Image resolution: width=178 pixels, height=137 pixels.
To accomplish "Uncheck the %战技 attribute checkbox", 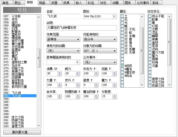I will click(122, 66).
